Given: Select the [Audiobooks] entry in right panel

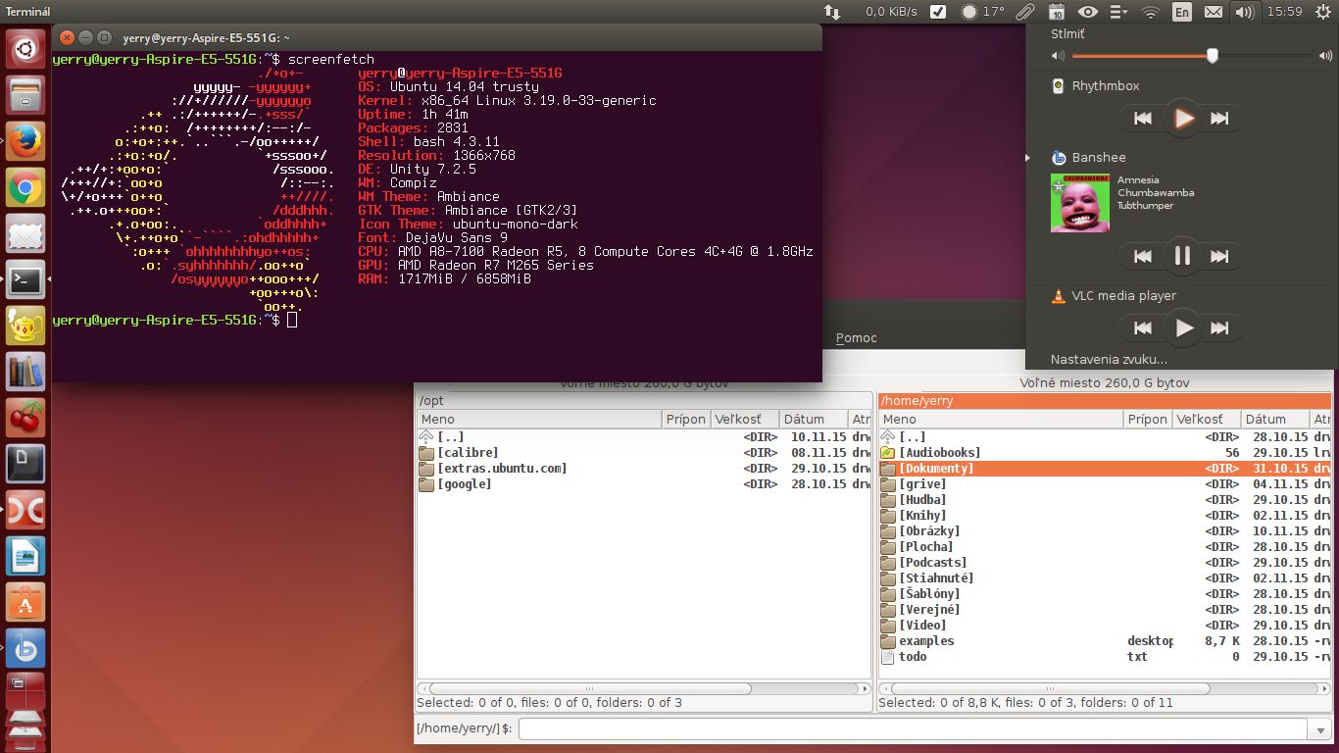Looking at the screenshot, I should tap(1105, 453).
